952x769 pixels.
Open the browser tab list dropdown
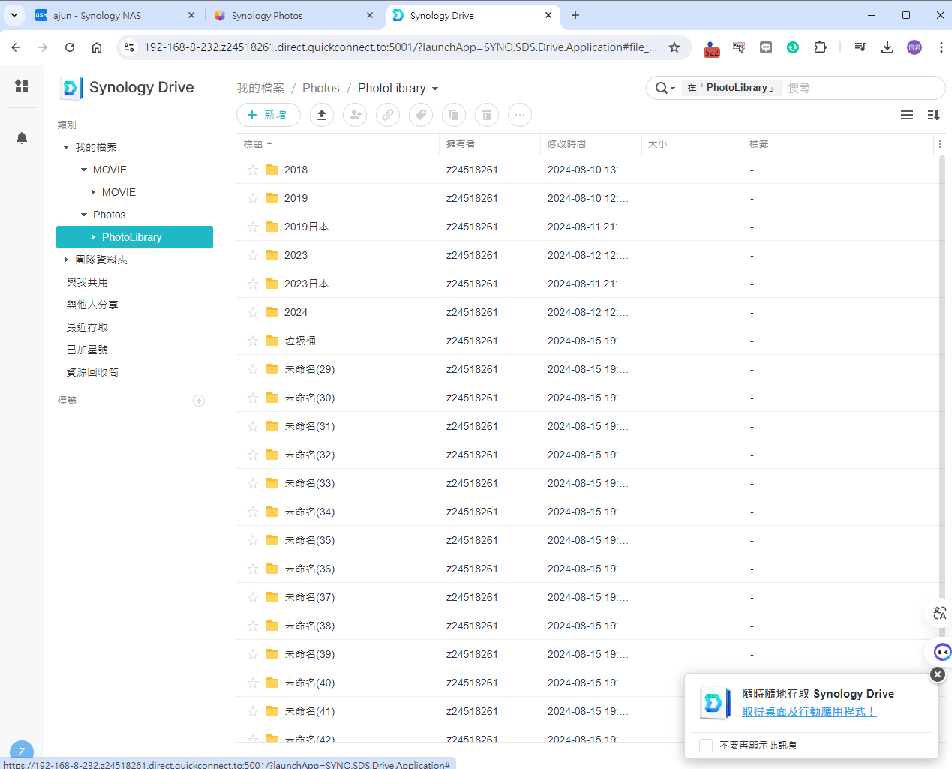click(14, 15)
